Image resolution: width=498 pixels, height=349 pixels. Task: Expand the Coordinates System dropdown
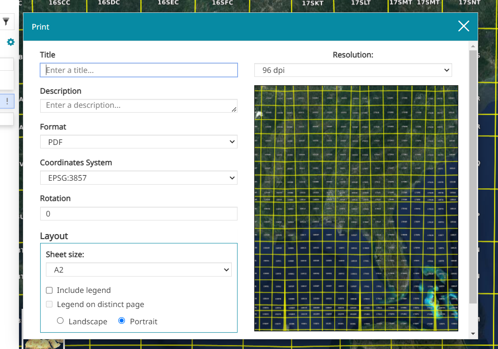(x=139, y=178)
